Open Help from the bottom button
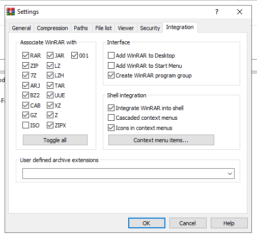This screenshot has width=257, height=238. 229,223
